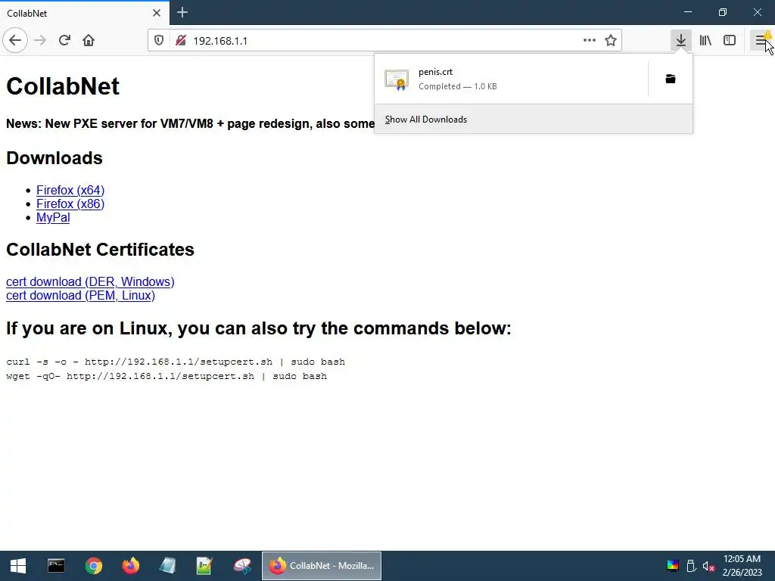
Task: Download cert (DER, Windows) link
Action: click(x=90, y=281)
